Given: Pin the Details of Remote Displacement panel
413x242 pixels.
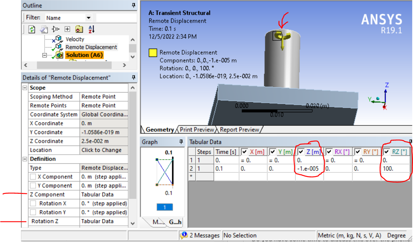Looking at the screenshot, I should (133, 78).
